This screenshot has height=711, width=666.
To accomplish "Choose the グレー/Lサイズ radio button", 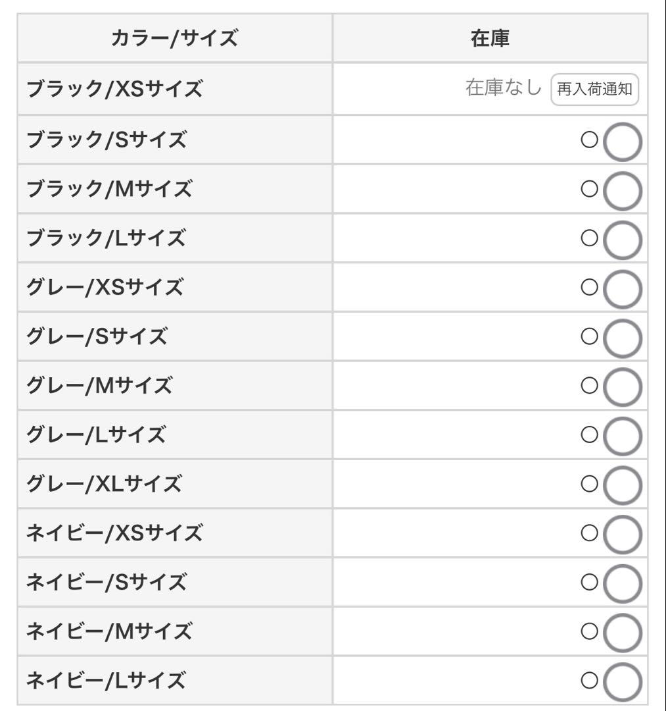I will click(x=621, y=436).
